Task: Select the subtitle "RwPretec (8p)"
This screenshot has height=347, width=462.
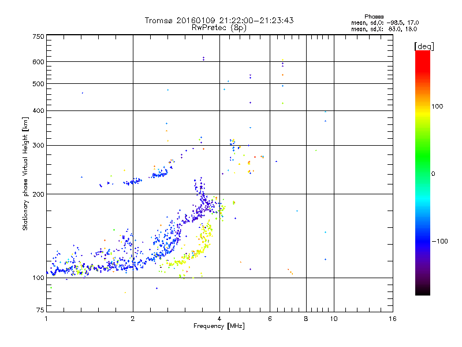Action: (x=219, y=28)
